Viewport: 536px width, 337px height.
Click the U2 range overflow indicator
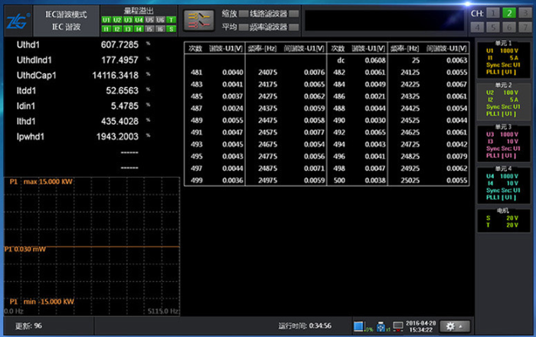click(117, 20)
